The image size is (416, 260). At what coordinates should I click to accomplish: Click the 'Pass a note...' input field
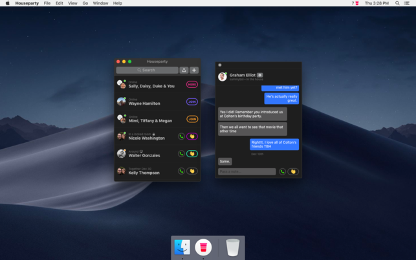coord(246,171)
